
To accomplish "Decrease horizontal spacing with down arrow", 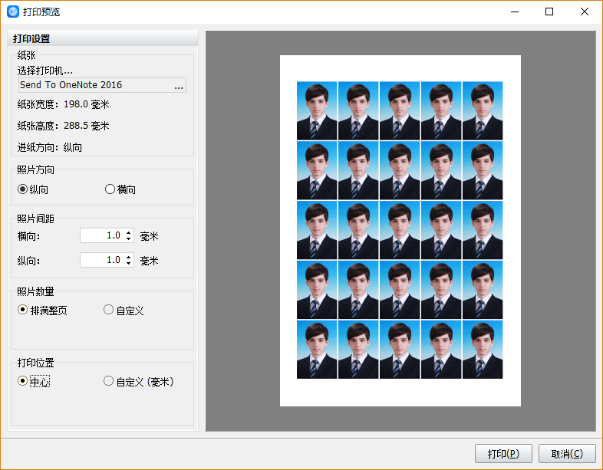I will click(128, 239).
